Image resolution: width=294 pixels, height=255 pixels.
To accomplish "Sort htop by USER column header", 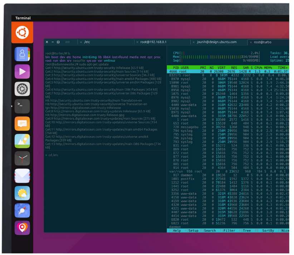I will coord(185,68).
